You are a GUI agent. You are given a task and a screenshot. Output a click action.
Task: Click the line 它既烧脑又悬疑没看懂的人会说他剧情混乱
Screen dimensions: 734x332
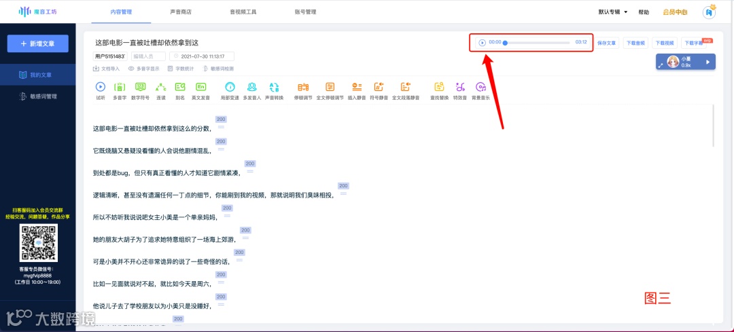tap(153, 151)
